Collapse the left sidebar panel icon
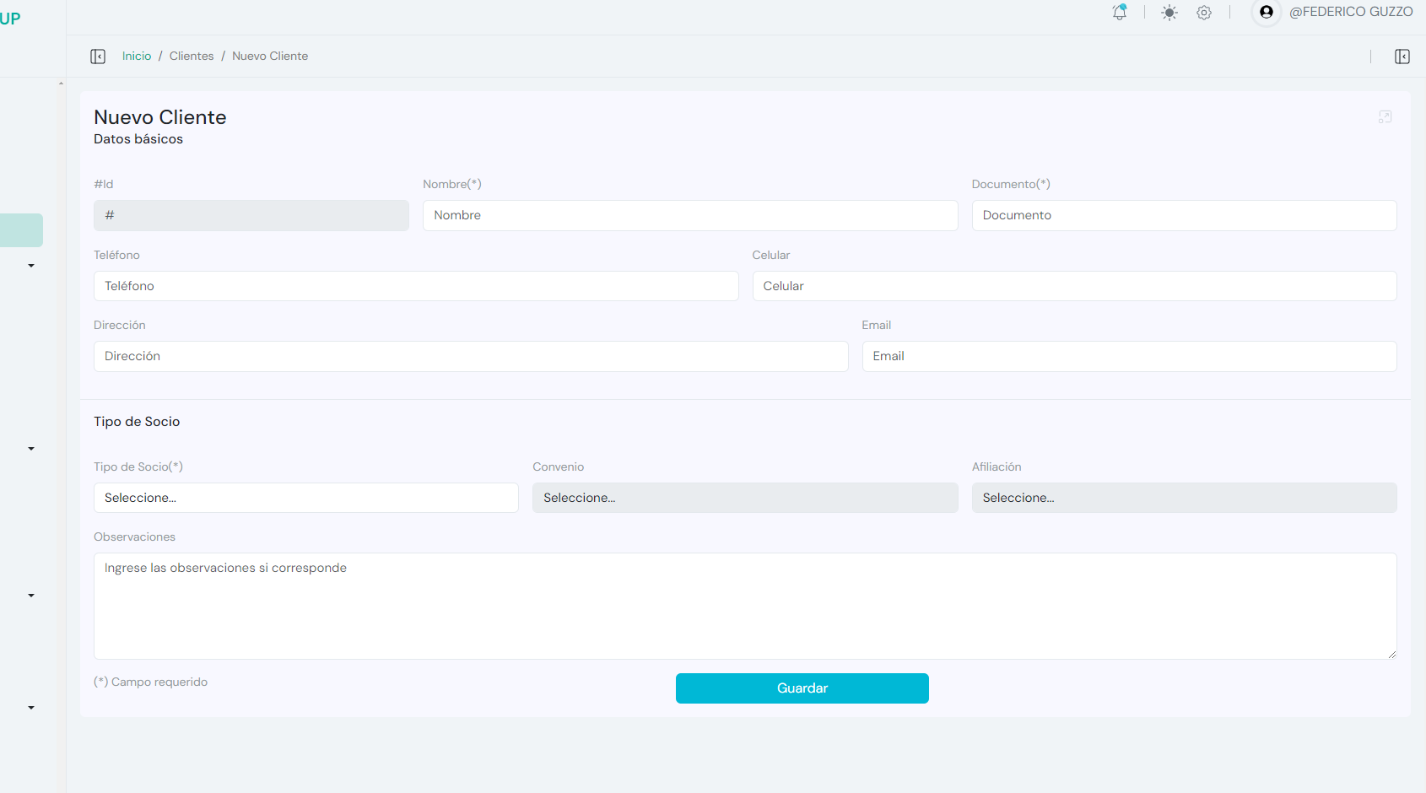Viewport: 1426px width, 793px height. [98, 57]
